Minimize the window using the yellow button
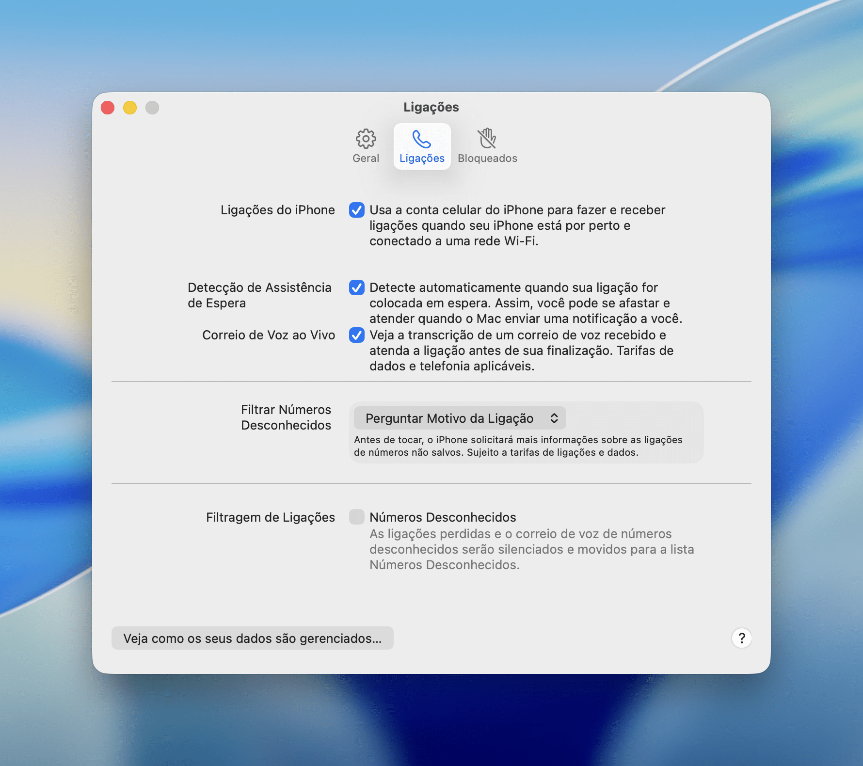This screenshot has height=766, width=863. [x=130, y=108]
